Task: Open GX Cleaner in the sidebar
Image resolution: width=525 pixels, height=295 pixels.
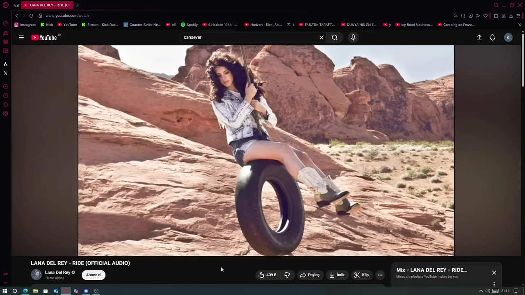Action: pyautogui.click(x=6, y=32)
